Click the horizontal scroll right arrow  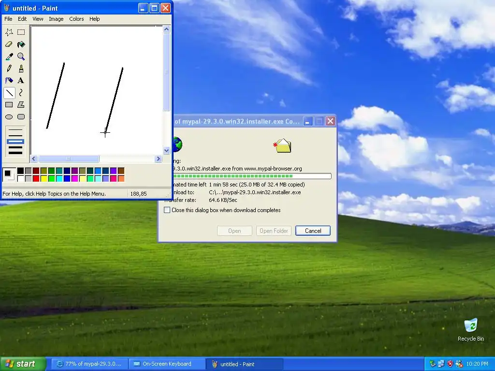pyautogui.click(x=159, y=158)
